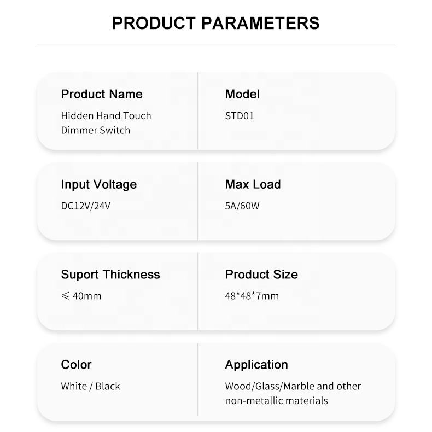Select the Application label
The image size is (432, 432).
pos(256,364)
